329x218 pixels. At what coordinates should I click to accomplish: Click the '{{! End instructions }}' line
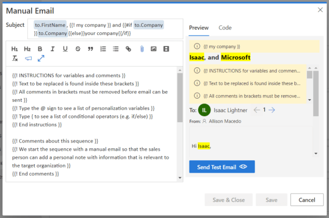pyautogui.click(x=37, y=125)
